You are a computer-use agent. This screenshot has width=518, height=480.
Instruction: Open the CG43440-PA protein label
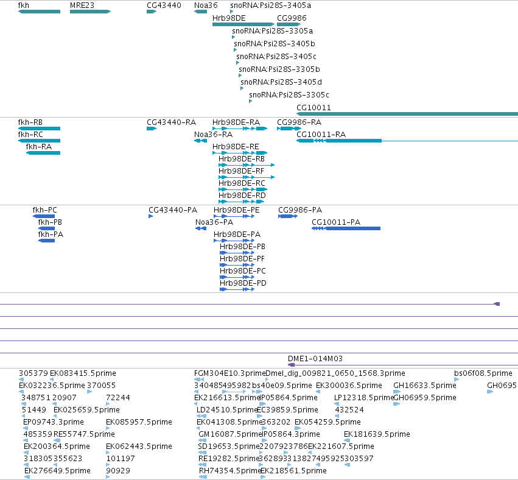[x=173, y=210]
